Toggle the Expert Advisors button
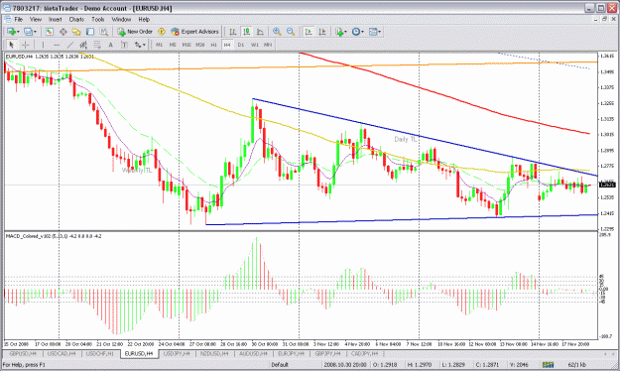Viewport: 620px width, 371px height. click(195, 32)
